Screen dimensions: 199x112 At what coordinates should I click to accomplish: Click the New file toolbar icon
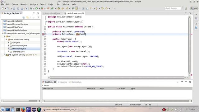pos(3,8)
